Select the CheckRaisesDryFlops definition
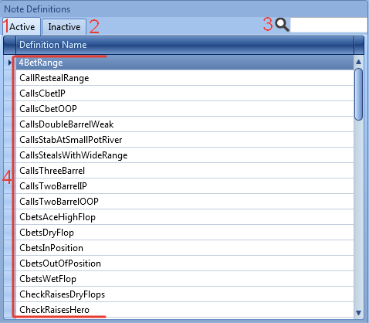This screenshot has width=369, height=323. (184, 294)
